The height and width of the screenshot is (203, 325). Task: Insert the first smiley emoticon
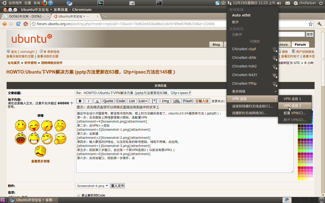coord(21,125)
